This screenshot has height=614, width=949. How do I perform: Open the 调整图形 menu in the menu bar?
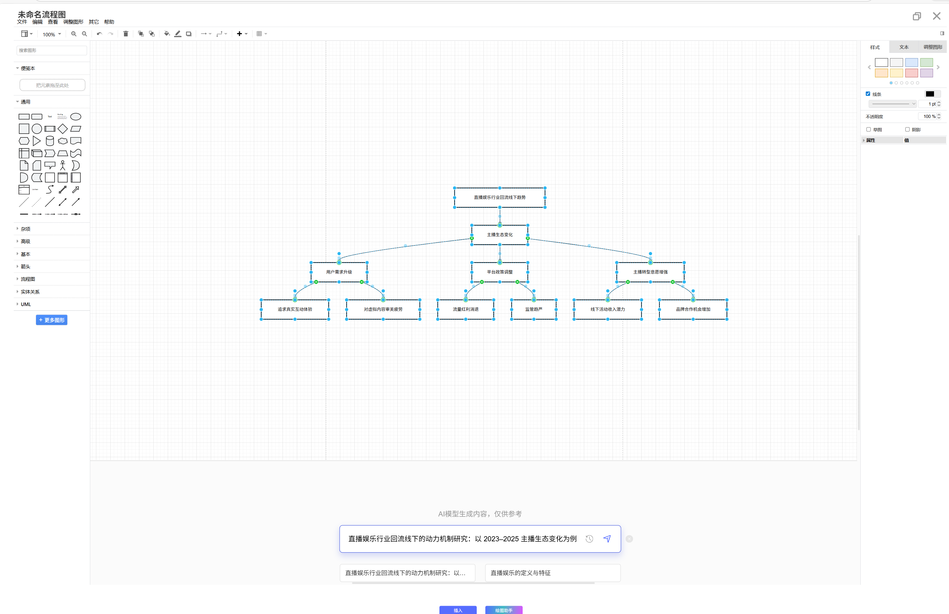(73, 22)
